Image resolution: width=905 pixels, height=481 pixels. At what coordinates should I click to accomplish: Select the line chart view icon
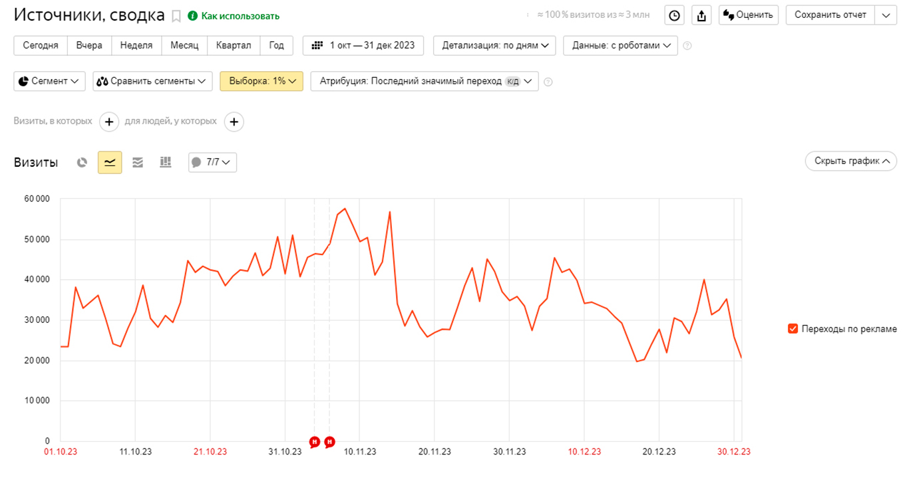110,162
